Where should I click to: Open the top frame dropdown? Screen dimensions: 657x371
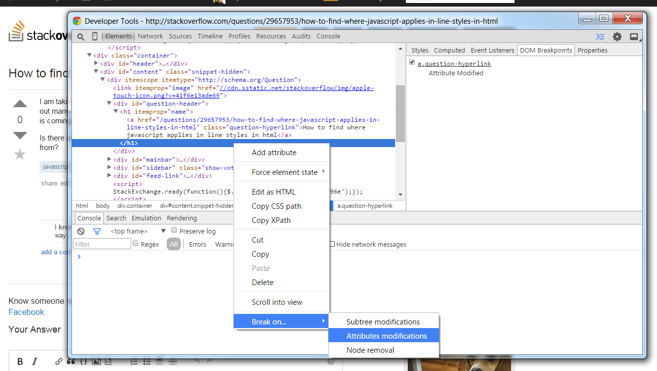(138, 231)
